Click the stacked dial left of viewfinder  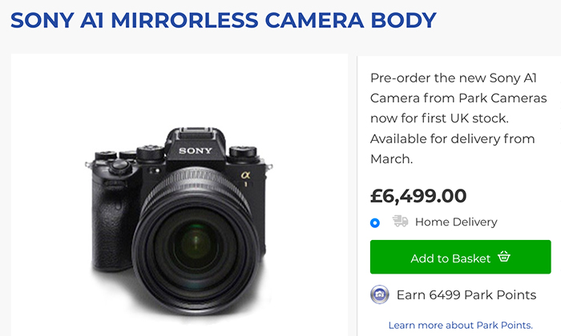tap(151, 153)
